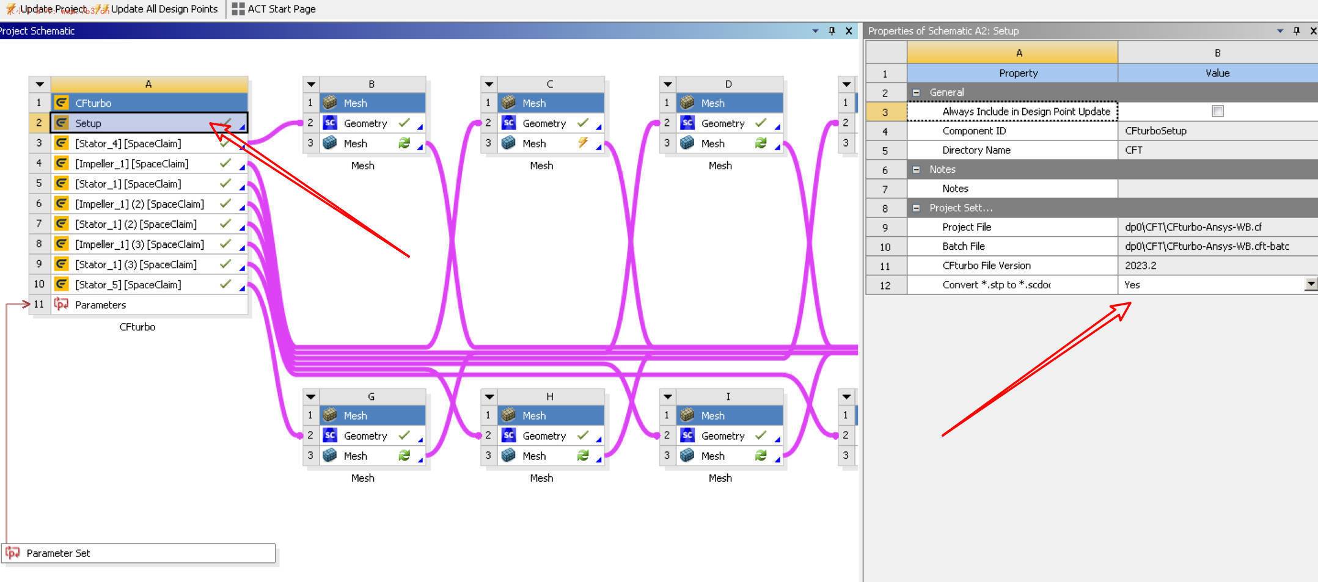Image resolution: width=1318 pixels, height=582 pixels.
Task: Open system A dropdown menu arrow
Action: tap(40, 84)
